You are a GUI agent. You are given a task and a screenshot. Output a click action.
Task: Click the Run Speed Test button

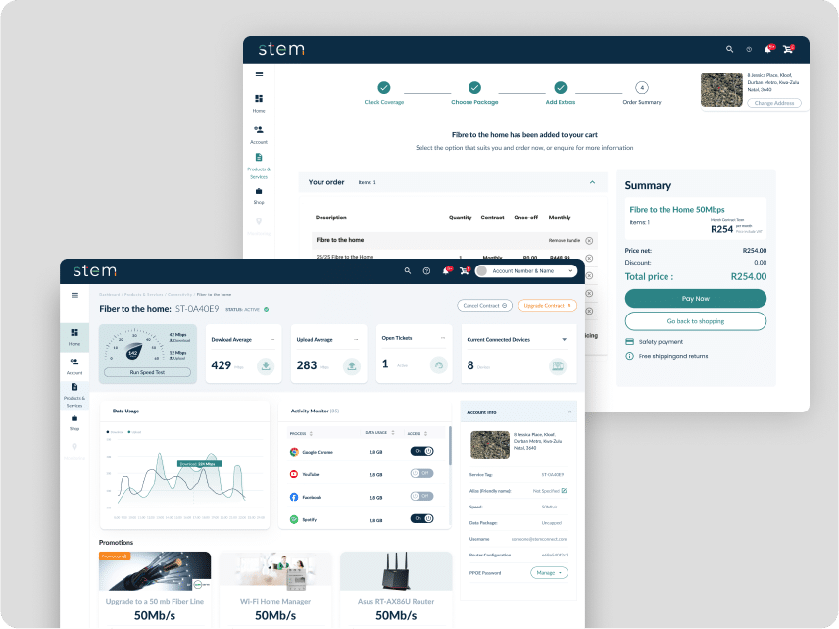click(x=147, y=372)
